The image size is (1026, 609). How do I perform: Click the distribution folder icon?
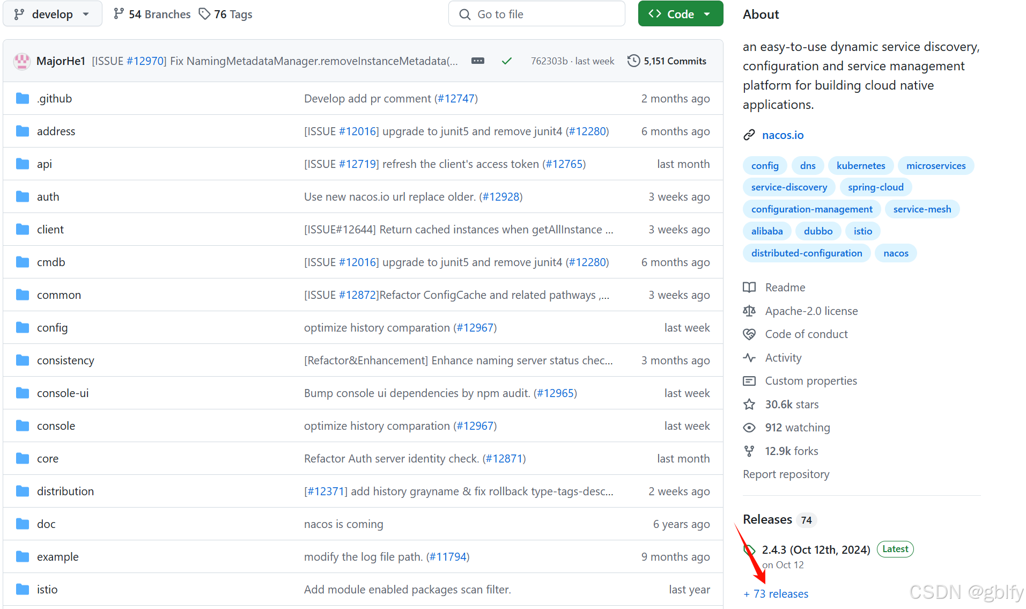[23, 491]
